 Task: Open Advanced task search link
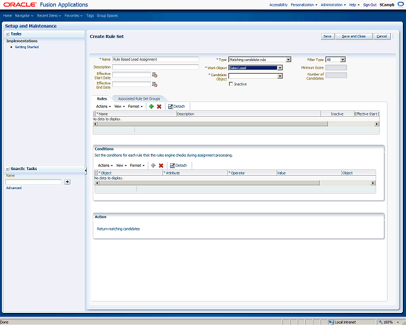tap(14, 188)
